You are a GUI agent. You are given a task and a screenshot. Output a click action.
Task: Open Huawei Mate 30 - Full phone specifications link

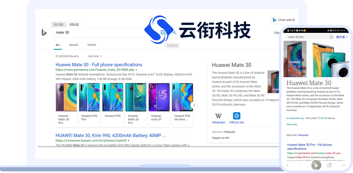click(99, 65)
